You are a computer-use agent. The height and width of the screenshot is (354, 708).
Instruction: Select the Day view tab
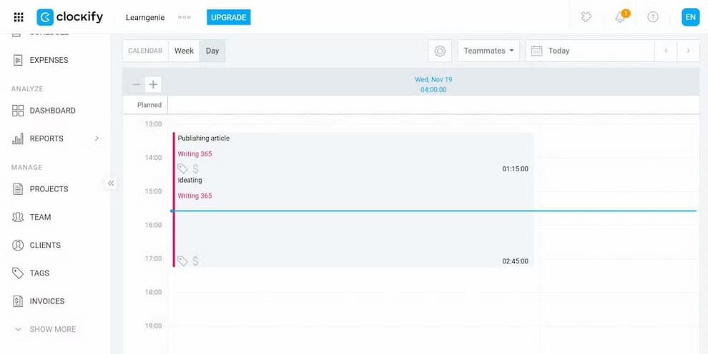click(x=212, y=51)
